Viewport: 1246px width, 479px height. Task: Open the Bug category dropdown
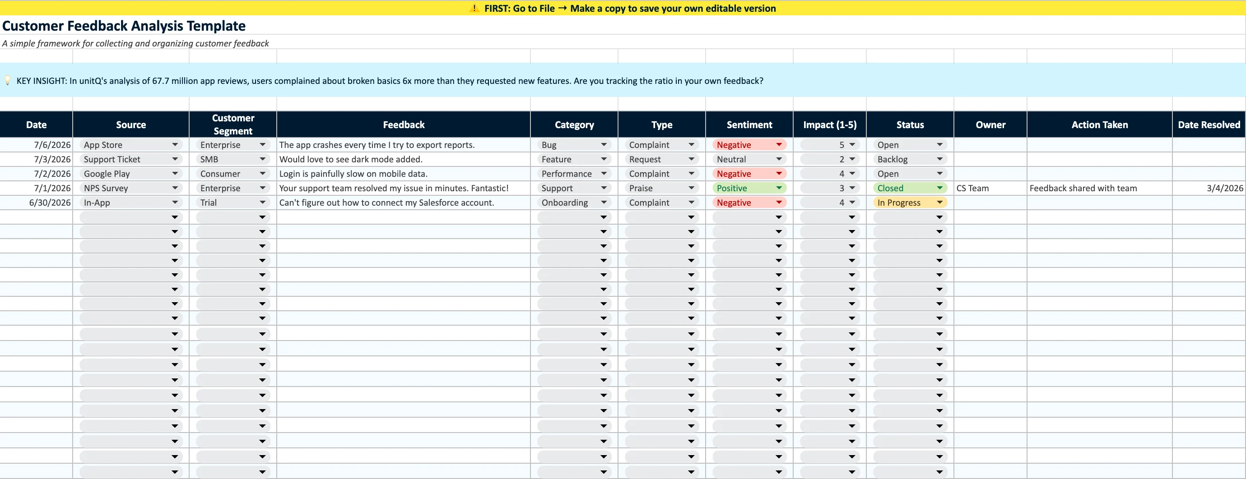point(574,144)
